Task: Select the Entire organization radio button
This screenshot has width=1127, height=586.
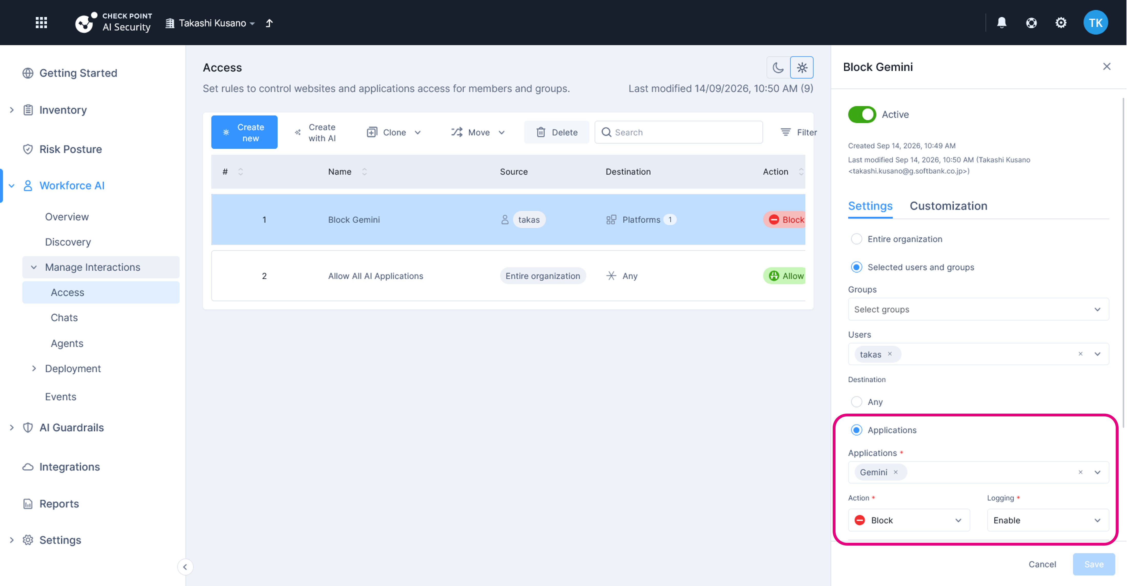Action: click(856, 239)
